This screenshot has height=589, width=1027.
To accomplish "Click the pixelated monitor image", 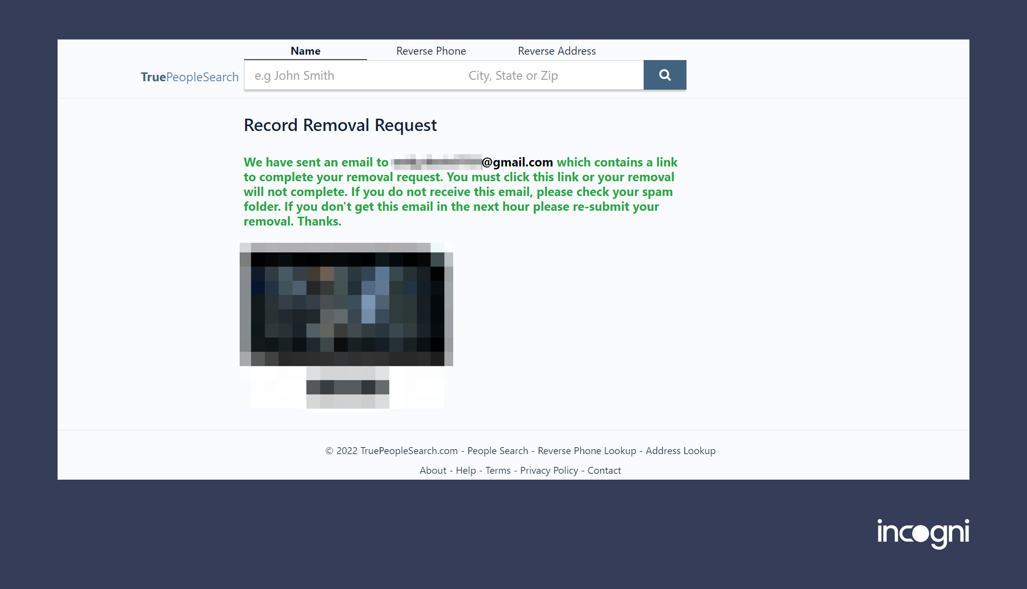I will tap(346, 325).
